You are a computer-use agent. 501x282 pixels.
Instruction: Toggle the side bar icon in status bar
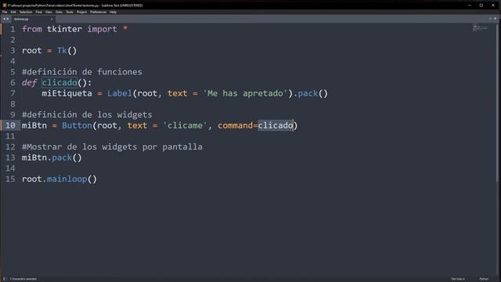tap(5, 279)
